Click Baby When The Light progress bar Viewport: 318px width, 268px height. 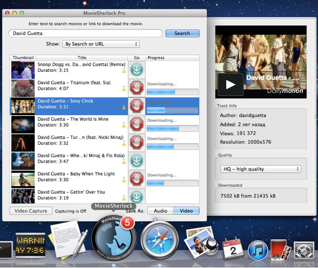pyautogui.click(x=172, y=183)
